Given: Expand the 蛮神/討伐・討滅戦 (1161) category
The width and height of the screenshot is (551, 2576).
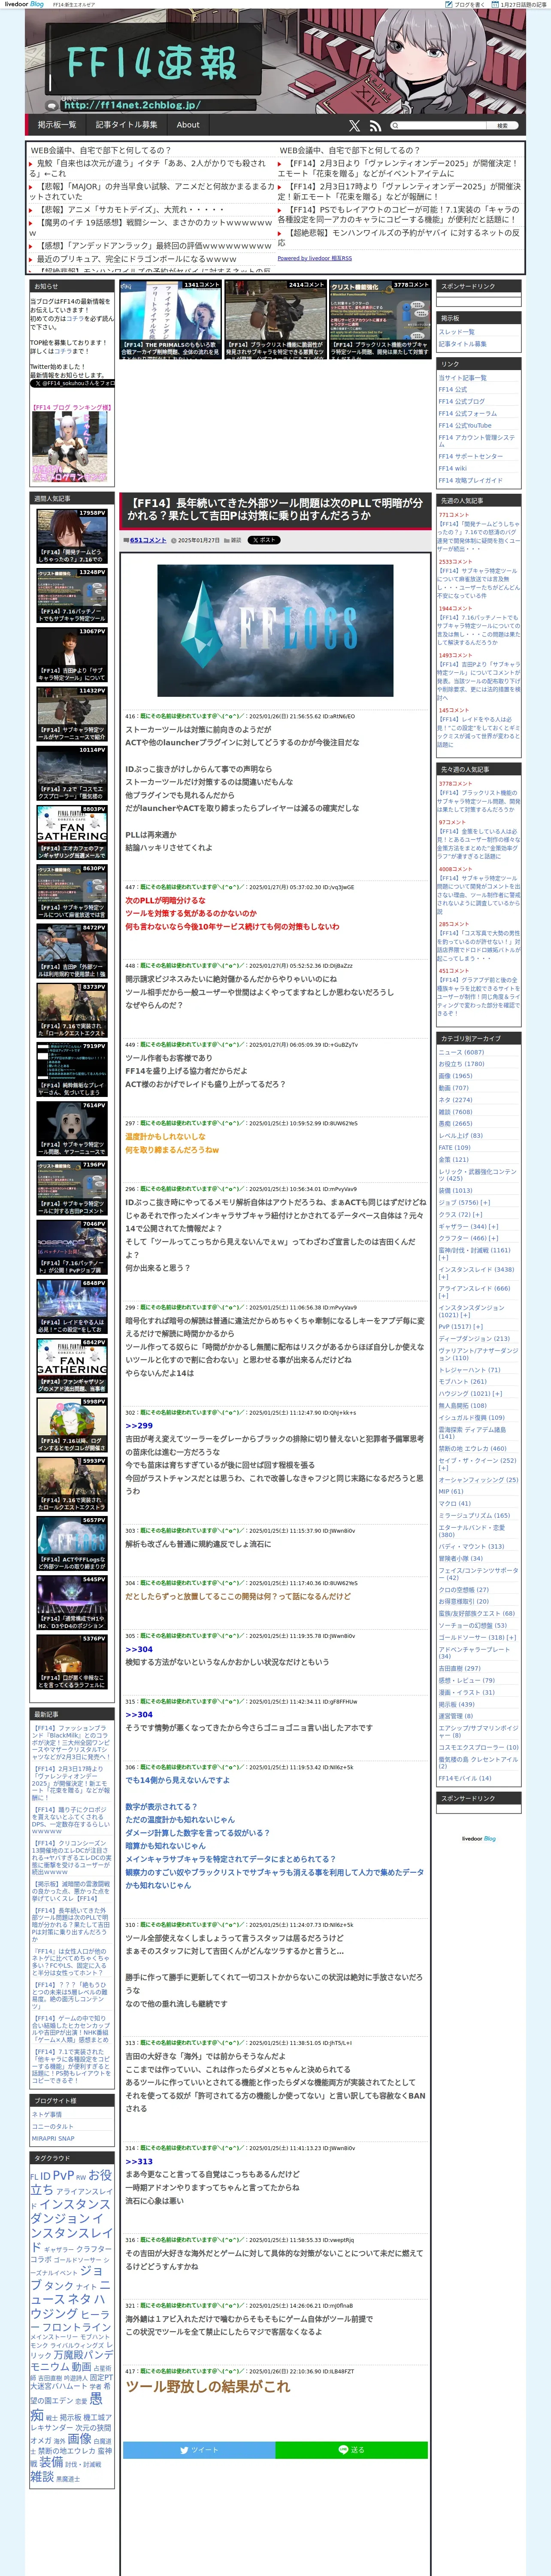Looking at the screenshot, I should [443, 1257].
